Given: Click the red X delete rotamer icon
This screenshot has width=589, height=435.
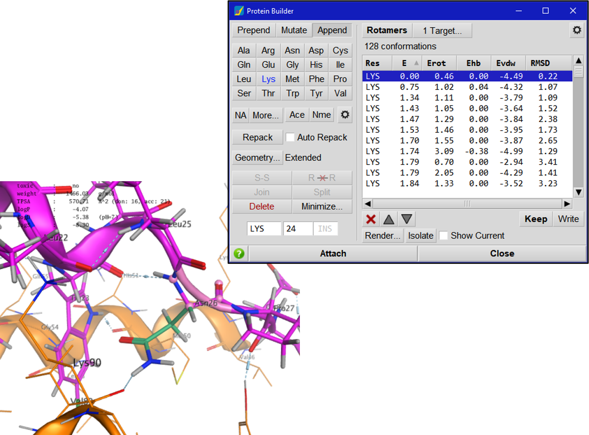Looking at the screenshot, I should click(371, 219).
